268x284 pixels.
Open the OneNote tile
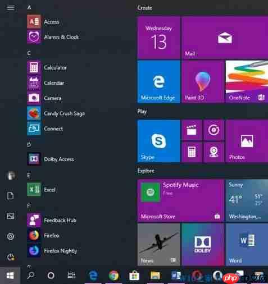(x=247, y=81)
